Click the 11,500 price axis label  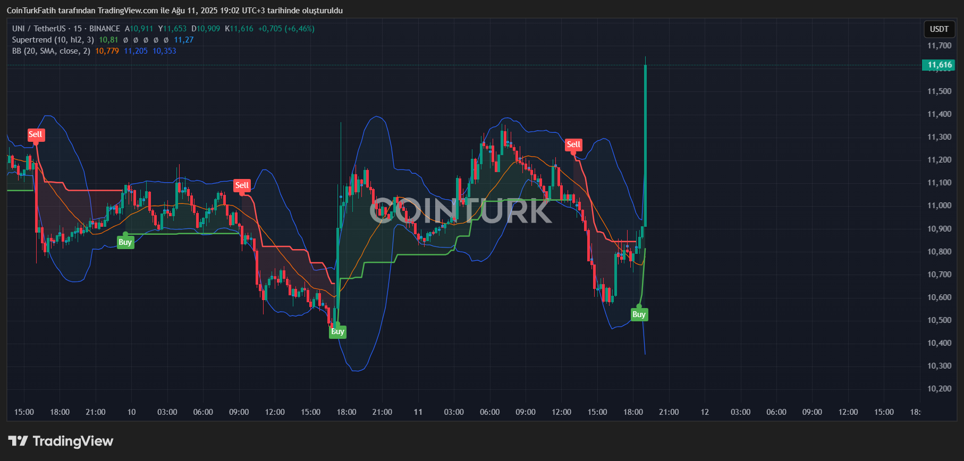[x=940, y=91]
